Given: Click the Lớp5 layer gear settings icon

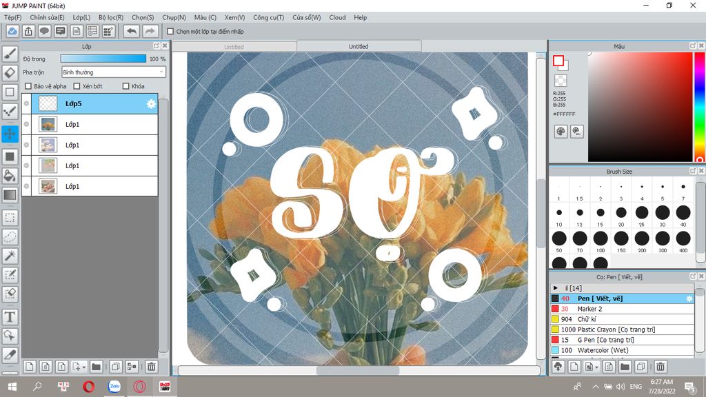Looking at the screenshot, I should tap(151, 104).
